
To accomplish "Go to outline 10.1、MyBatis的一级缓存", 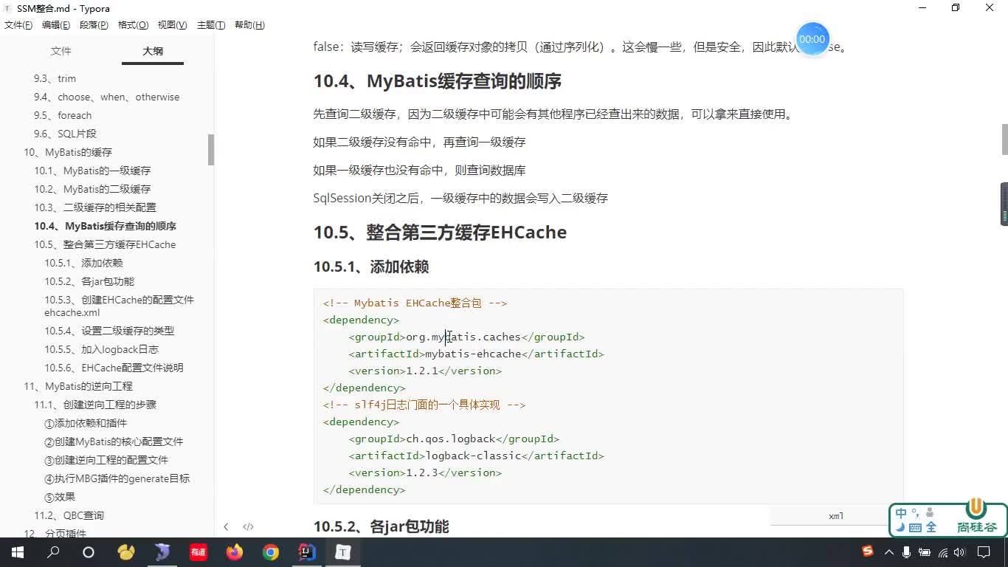I will click(92, 171).
